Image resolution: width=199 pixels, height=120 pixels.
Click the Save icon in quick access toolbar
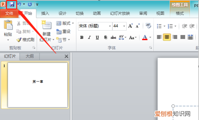(x=12, y=5)
